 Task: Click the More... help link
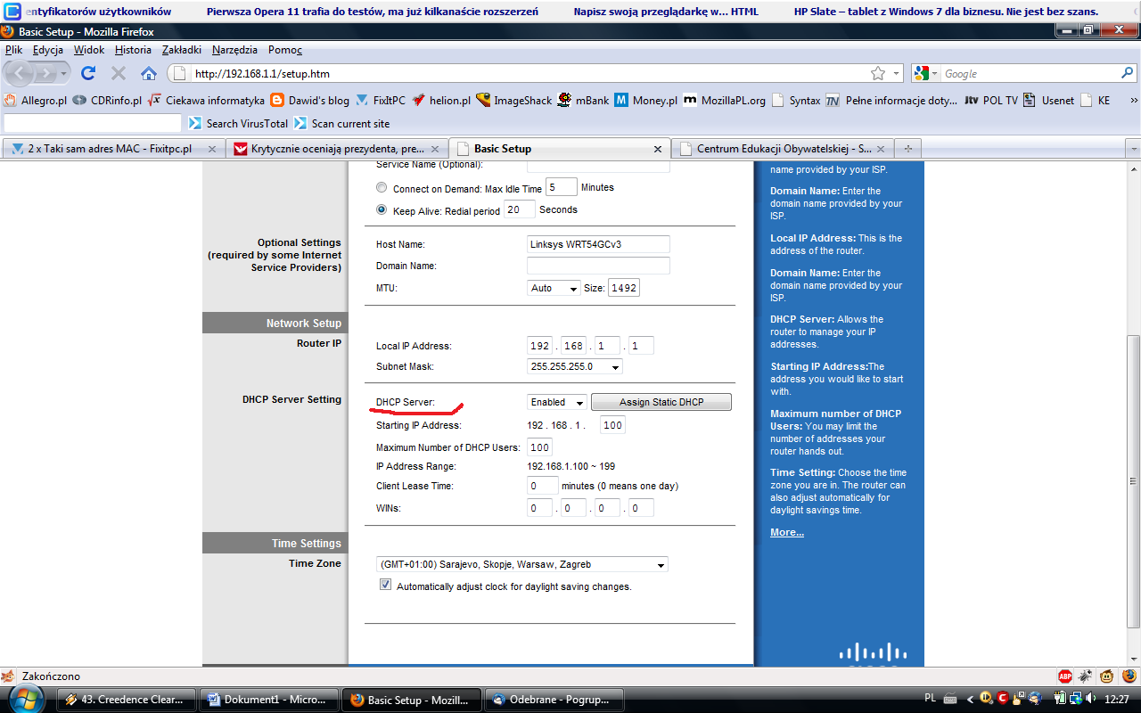coord(787,532)
